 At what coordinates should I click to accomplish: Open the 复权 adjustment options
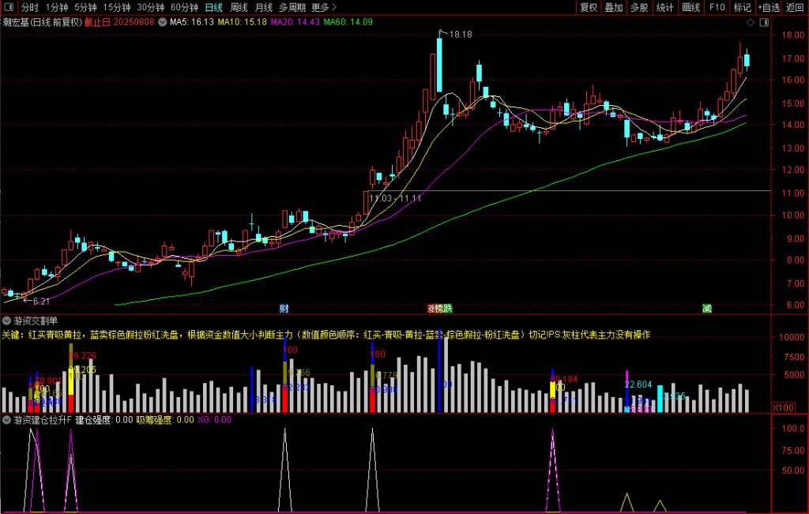589,7
